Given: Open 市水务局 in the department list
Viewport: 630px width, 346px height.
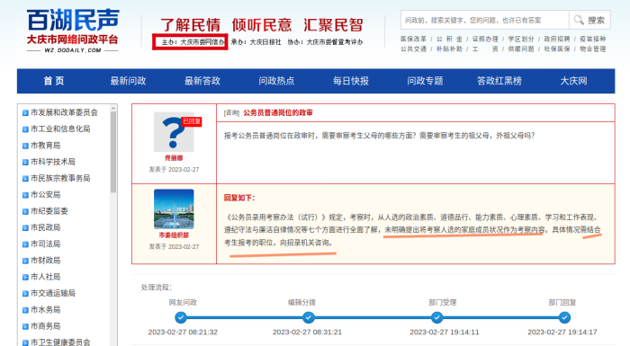Looking at the screenshot, I should point(45,310).
